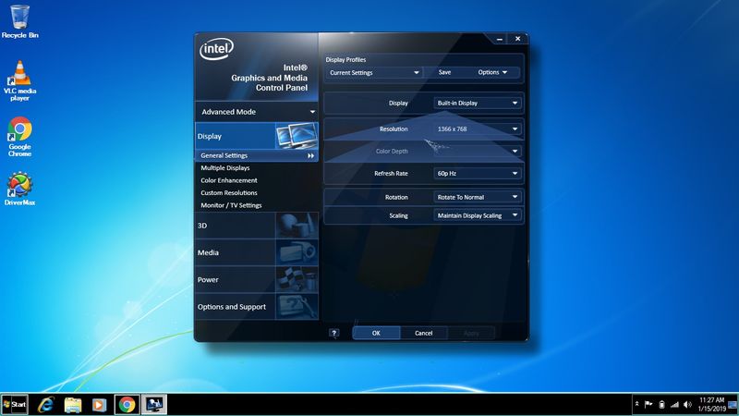Screen dimensions: 739x416
Task: Open Color Enhancement settings
Action: tap(229, 180)
